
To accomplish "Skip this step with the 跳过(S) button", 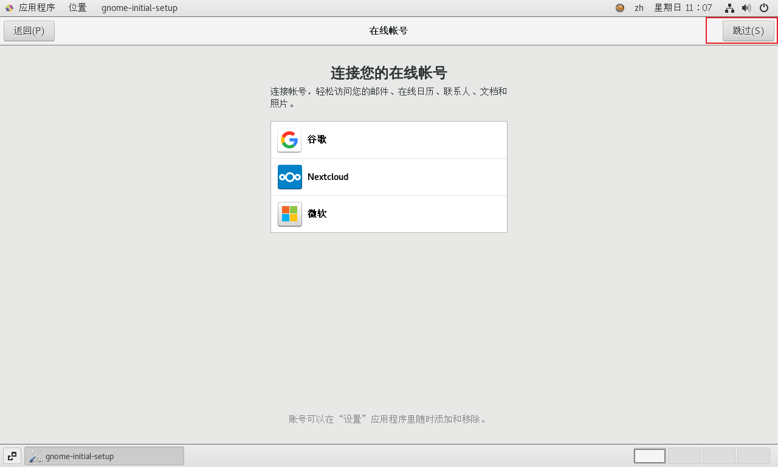I will click(x=748, y=31).
